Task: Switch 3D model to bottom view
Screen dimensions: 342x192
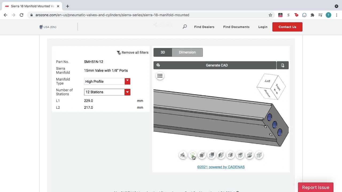Action: [x=249, y=155]
